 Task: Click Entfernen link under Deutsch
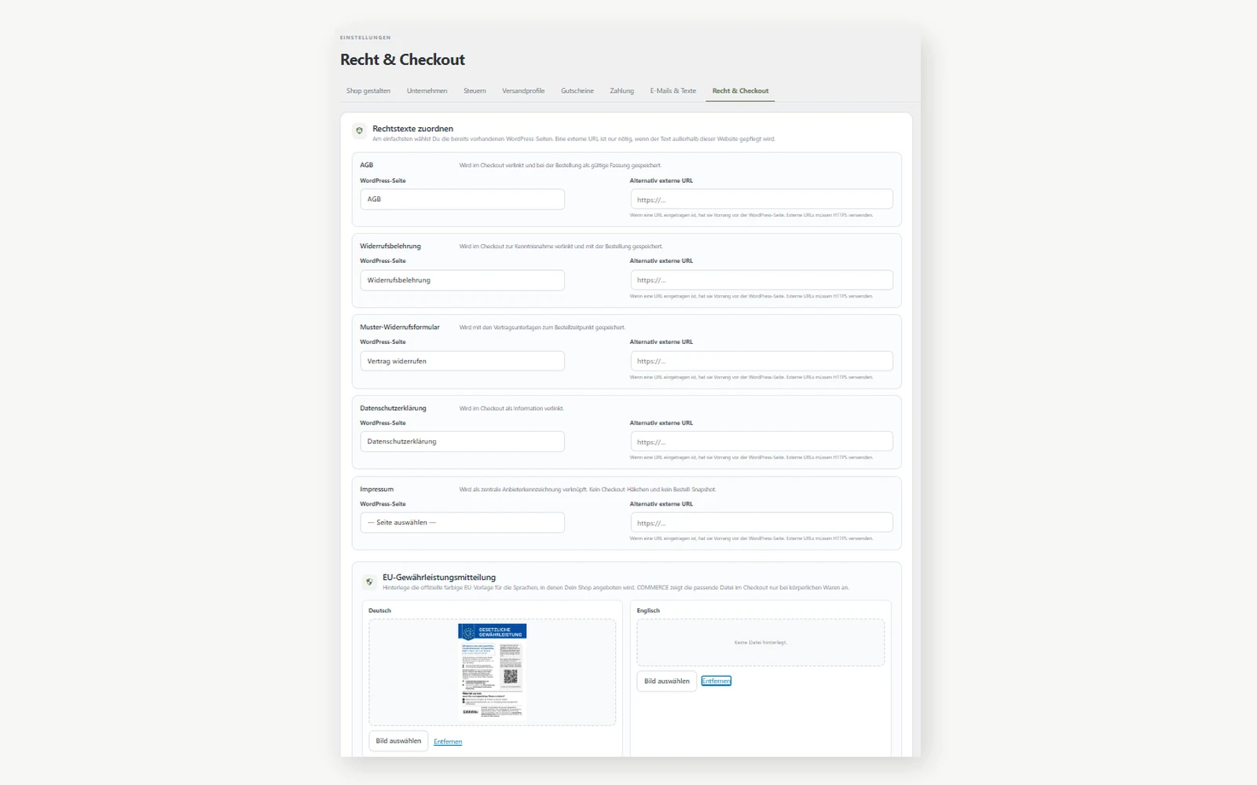coord(448,742)
